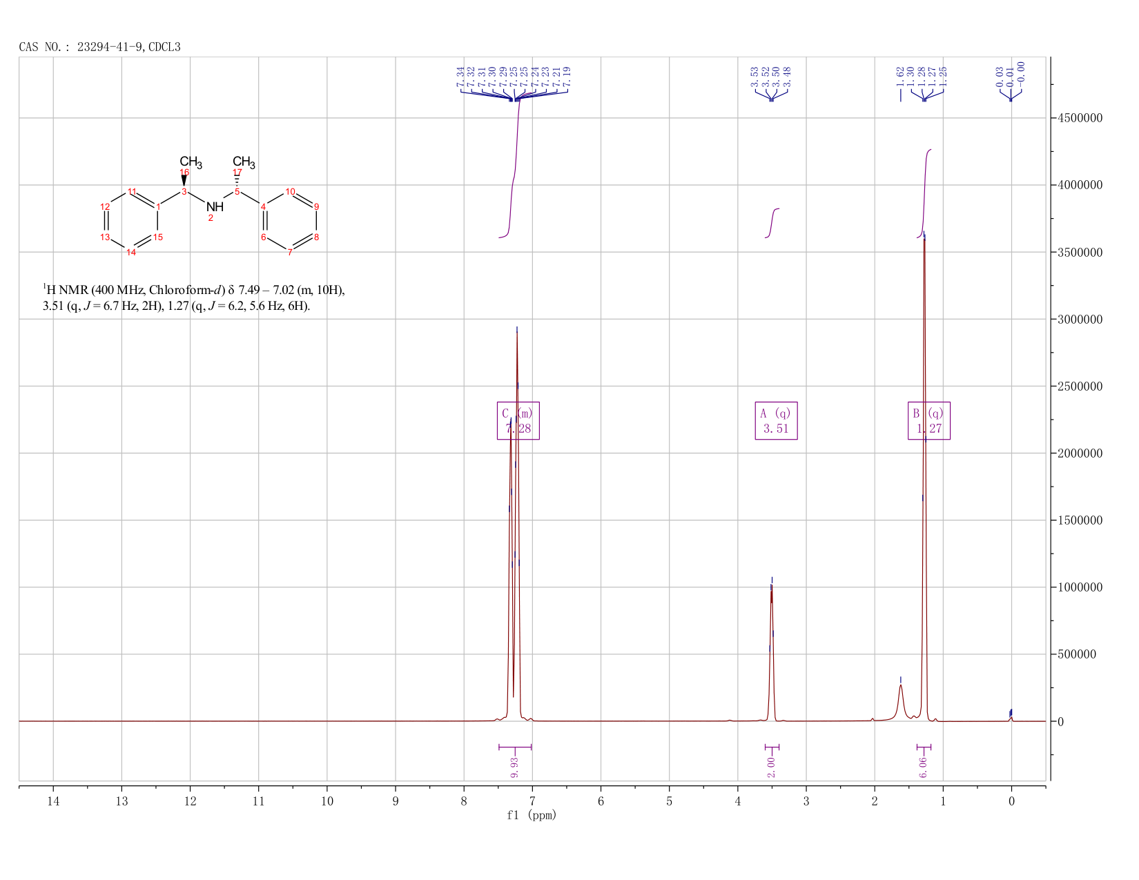The image size is (1139, 880).
Task: Click the 10 ppm axis tick label
Action: point(327,801)
